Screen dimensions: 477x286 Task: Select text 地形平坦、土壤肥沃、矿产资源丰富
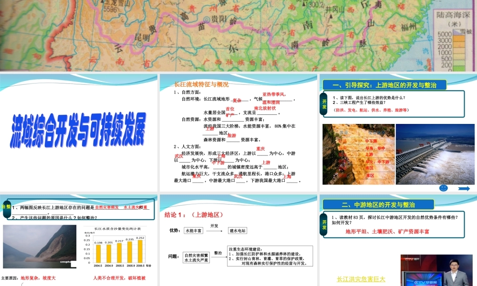[387, 232]
